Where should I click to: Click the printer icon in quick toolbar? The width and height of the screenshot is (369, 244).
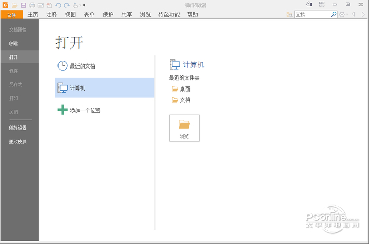click(32, 5)
